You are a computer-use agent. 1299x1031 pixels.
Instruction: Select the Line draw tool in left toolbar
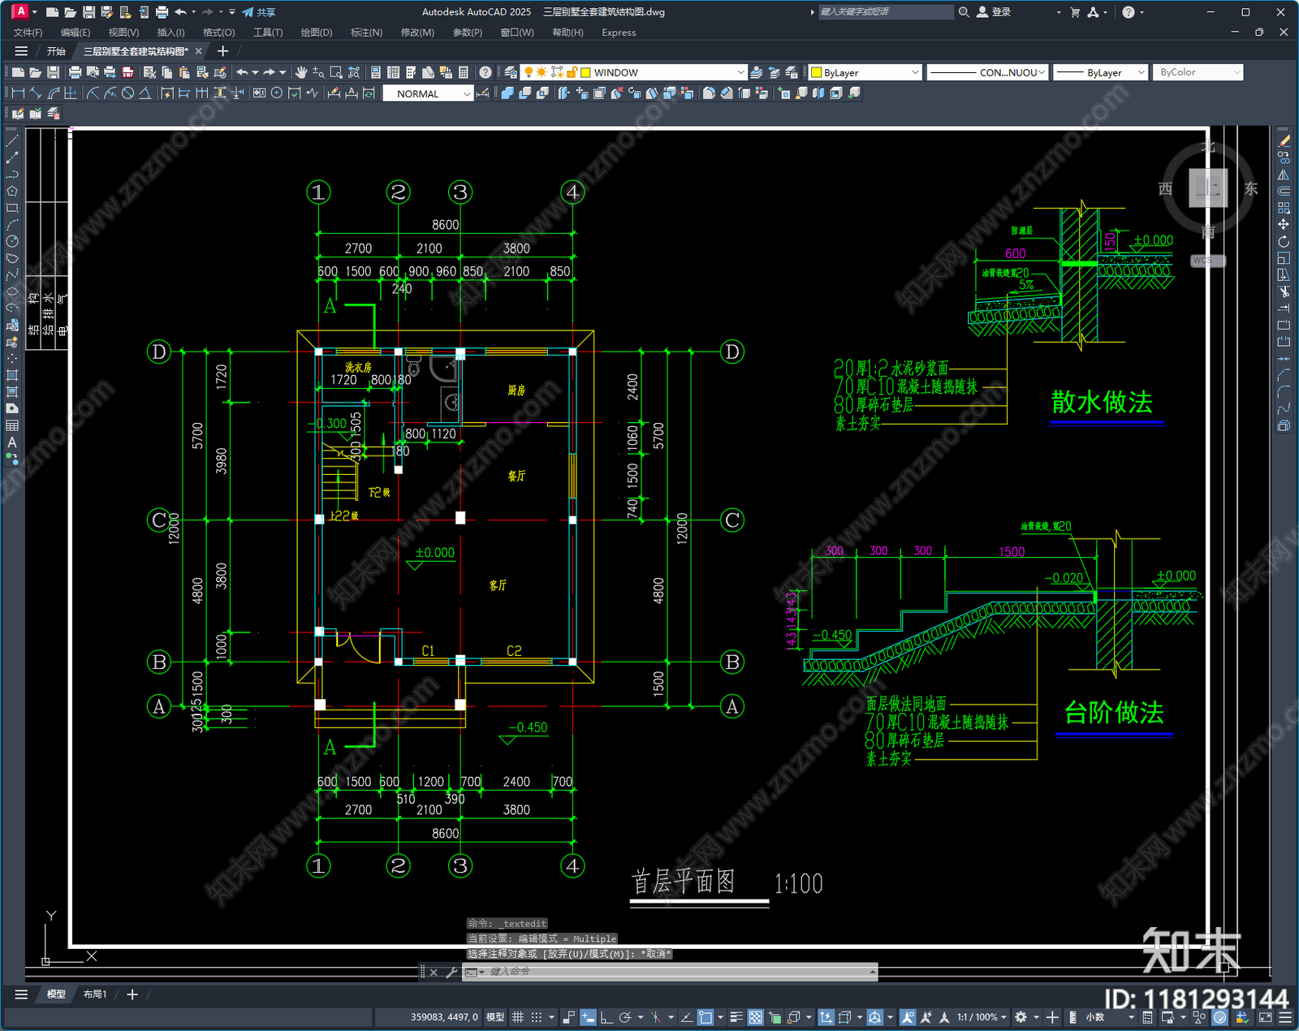tap(12, 141)
